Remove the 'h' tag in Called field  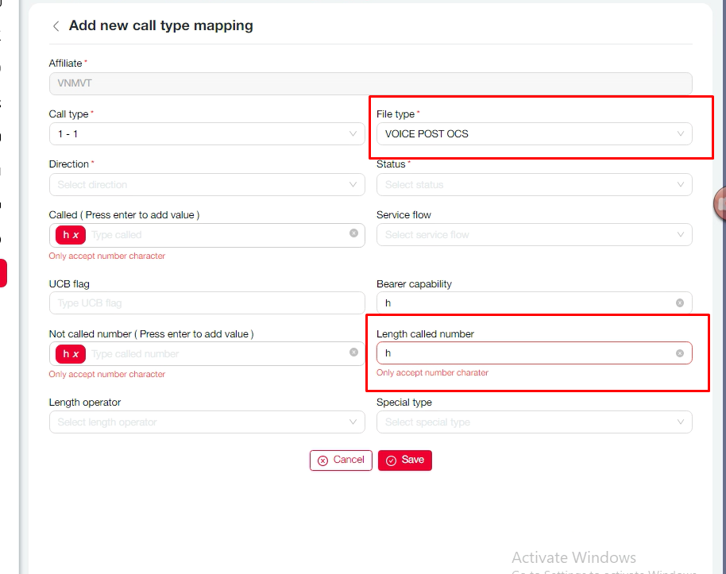pos(76,235)
